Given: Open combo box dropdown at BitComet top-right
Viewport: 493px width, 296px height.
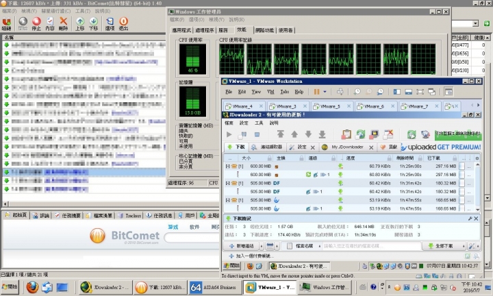Looking at the screenshot, I should 475,23.
